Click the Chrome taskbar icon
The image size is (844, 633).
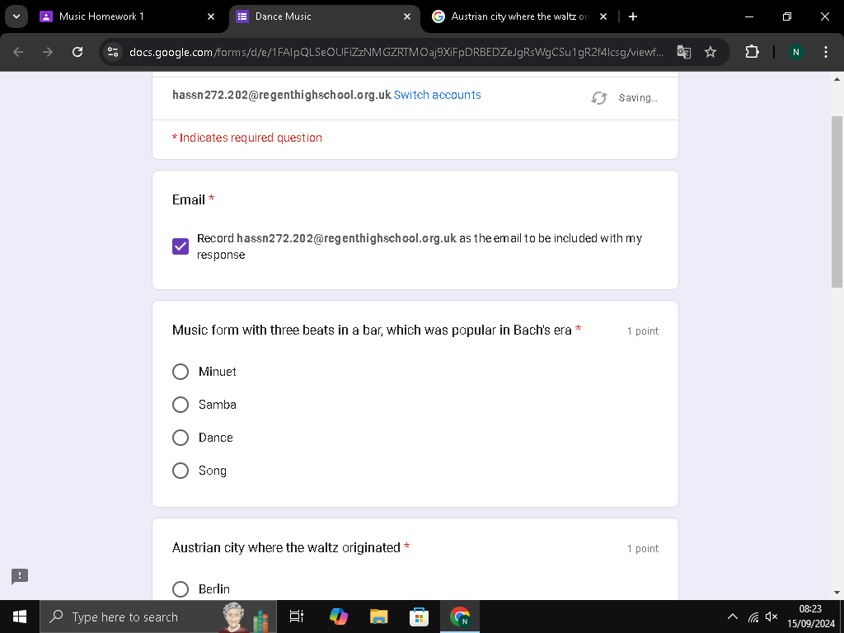click(x=460, y=617)
